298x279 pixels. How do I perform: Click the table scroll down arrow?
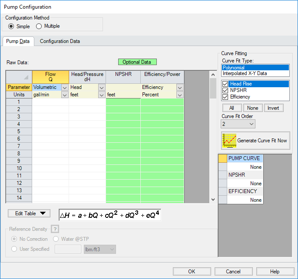[213, 200]
